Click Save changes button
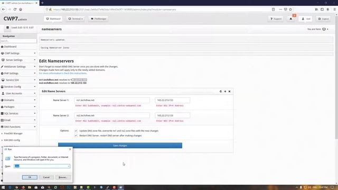This screenshot has height=190, width=338. coord(120,146)
